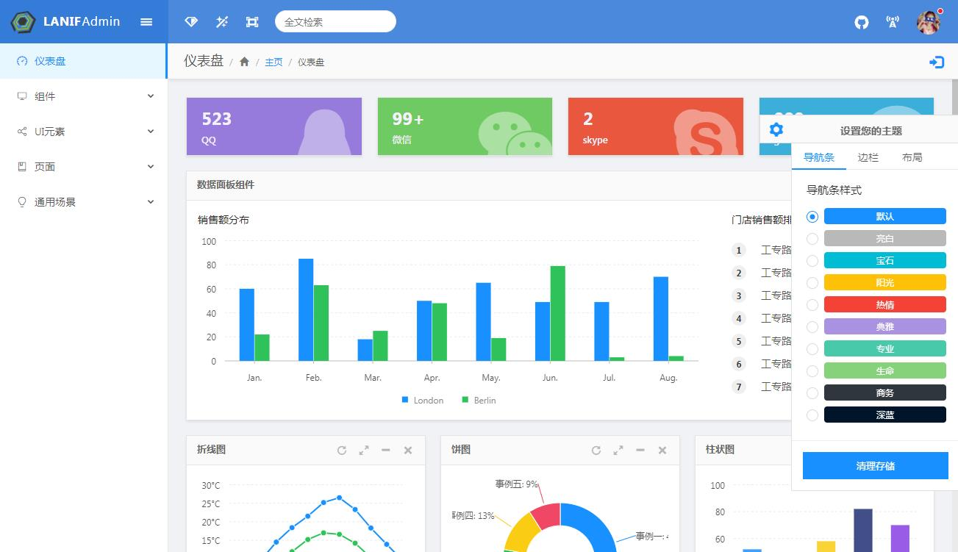Click the 清理存储 button
Image resolution: width=958 pixels, height=552 pixels.
click(x=876, y=466)
